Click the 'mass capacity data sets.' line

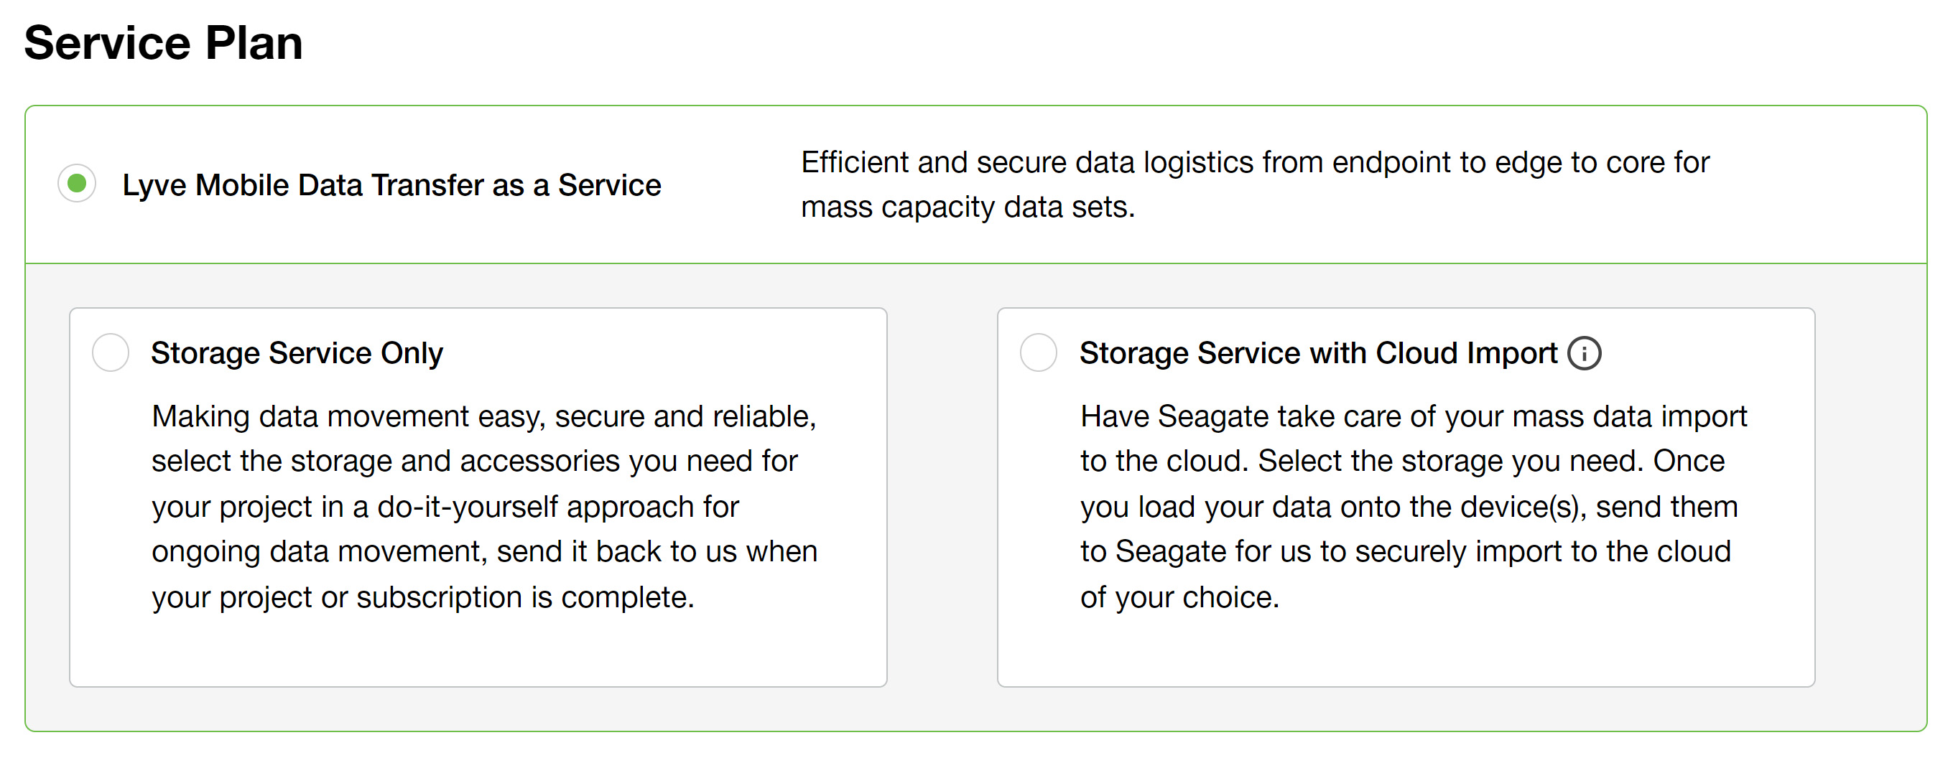968,207
